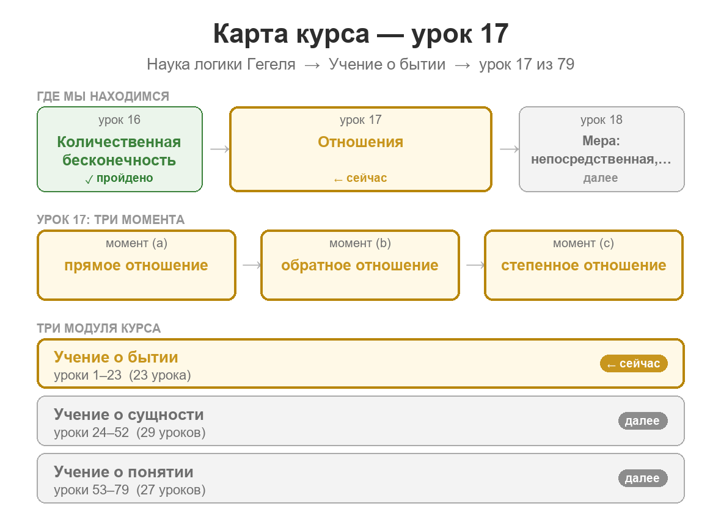Screen dimensions: 721x531
Task: Click the урок 18 label
Action: (x=601, y=120)
